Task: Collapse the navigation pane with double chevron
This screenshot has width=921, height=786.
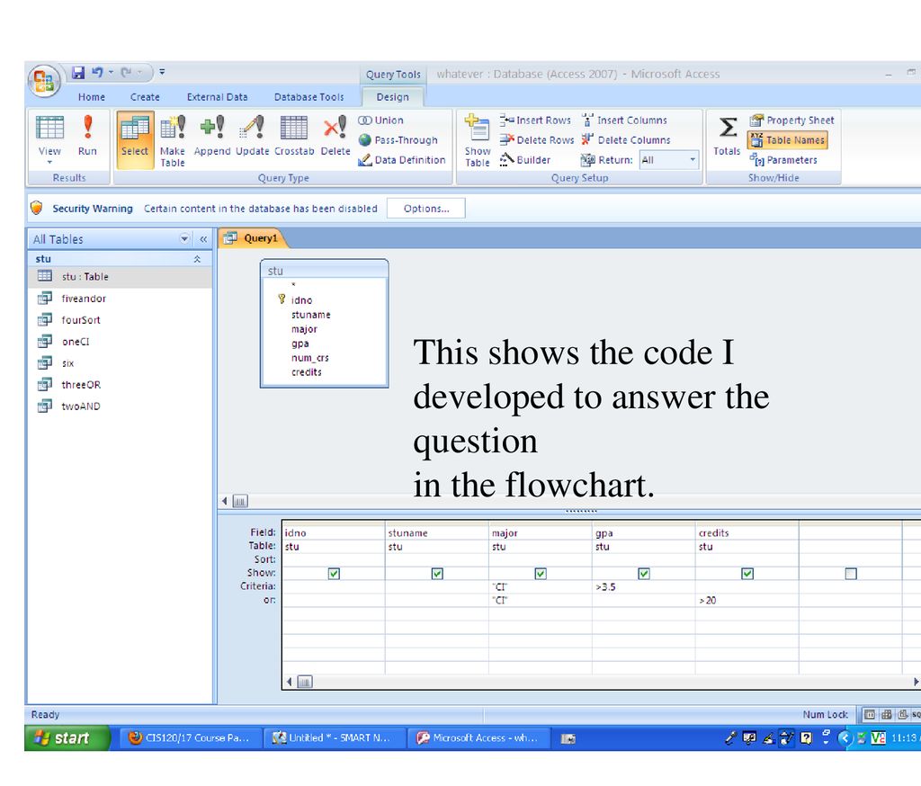Action: [x=203, y=239]
